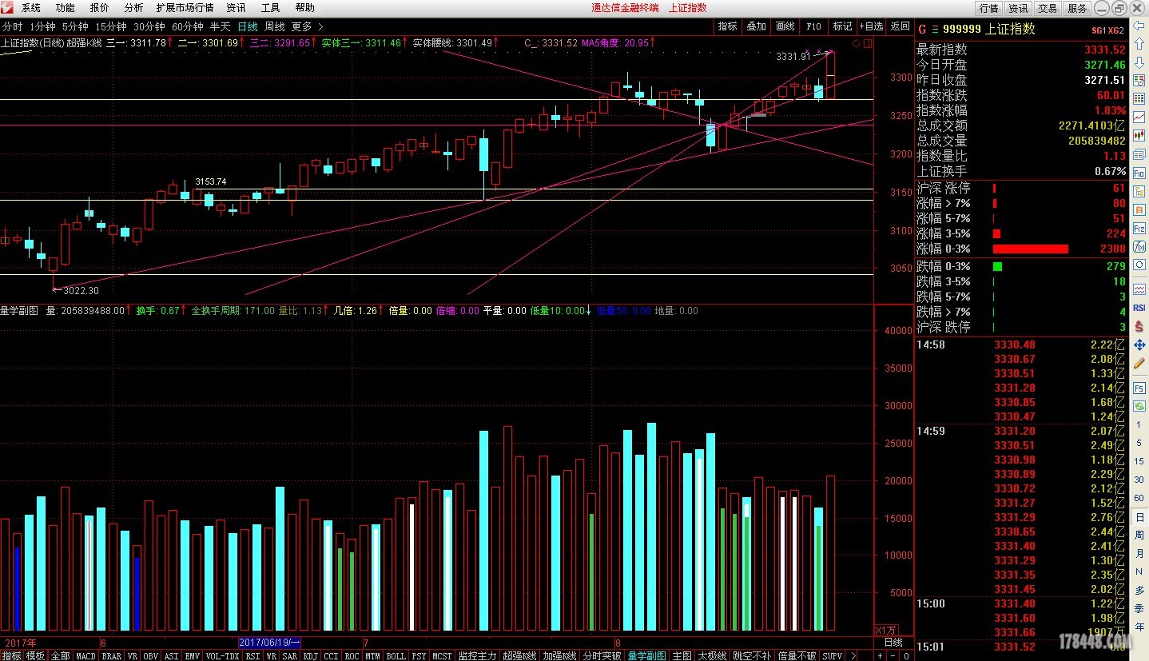The width and height of the screenshot is (1149, 661).
Task: Click the red app logo icon top-left
Action: tap(8, 7)
